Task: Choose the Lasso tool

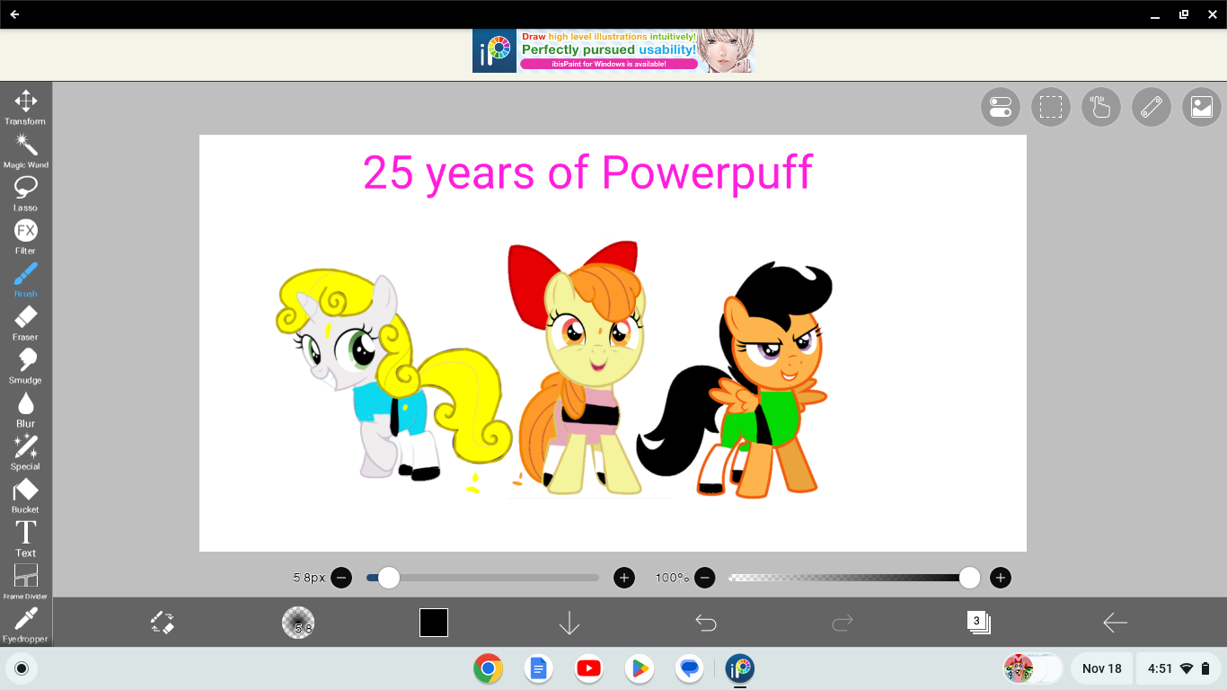Action: pos(25,194)
